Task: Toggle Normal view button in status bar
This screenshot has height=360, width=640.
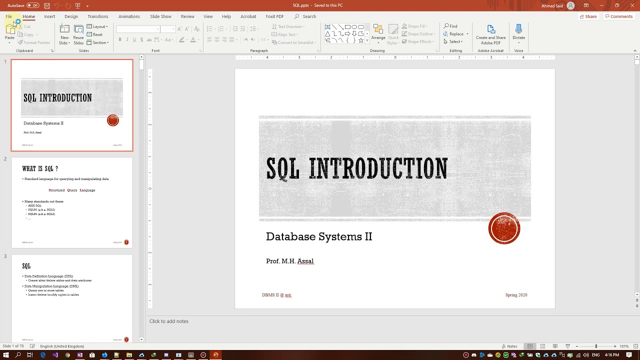Action: (529, 346)
